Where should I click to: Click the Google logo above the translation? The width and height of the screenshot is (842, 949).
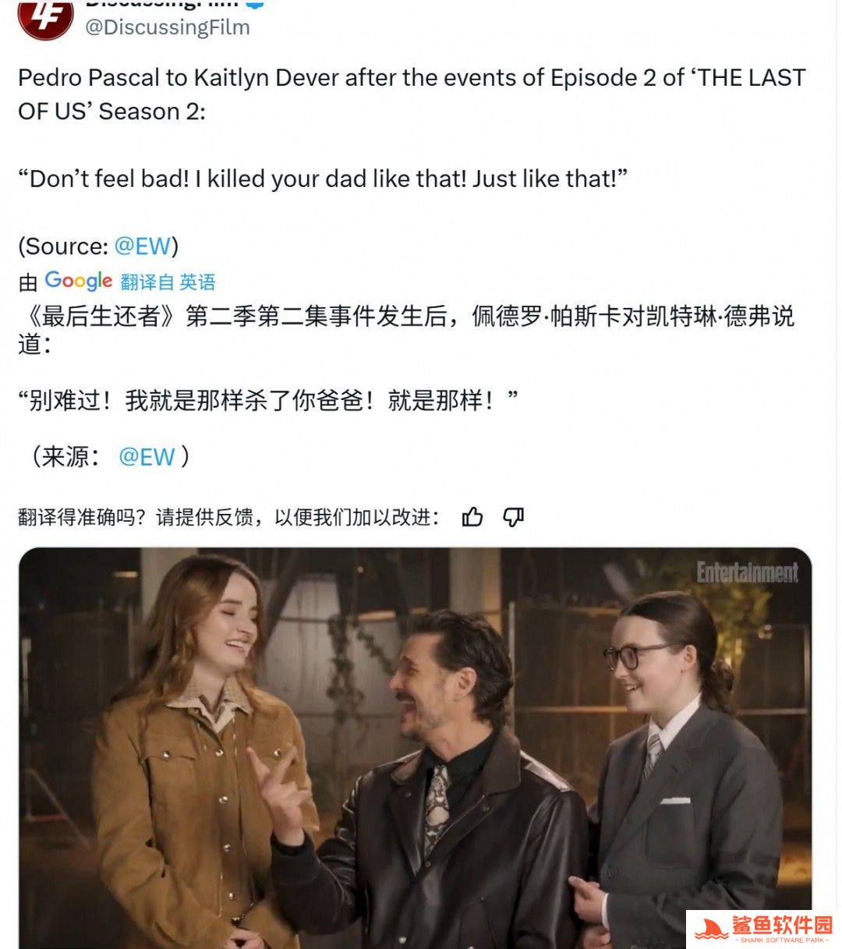pyautogui.click(x=79, y=281)
